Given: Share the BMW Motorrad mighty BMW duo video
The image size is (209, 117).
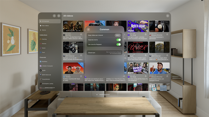Looking at the screenshot, I should (167, 55).
